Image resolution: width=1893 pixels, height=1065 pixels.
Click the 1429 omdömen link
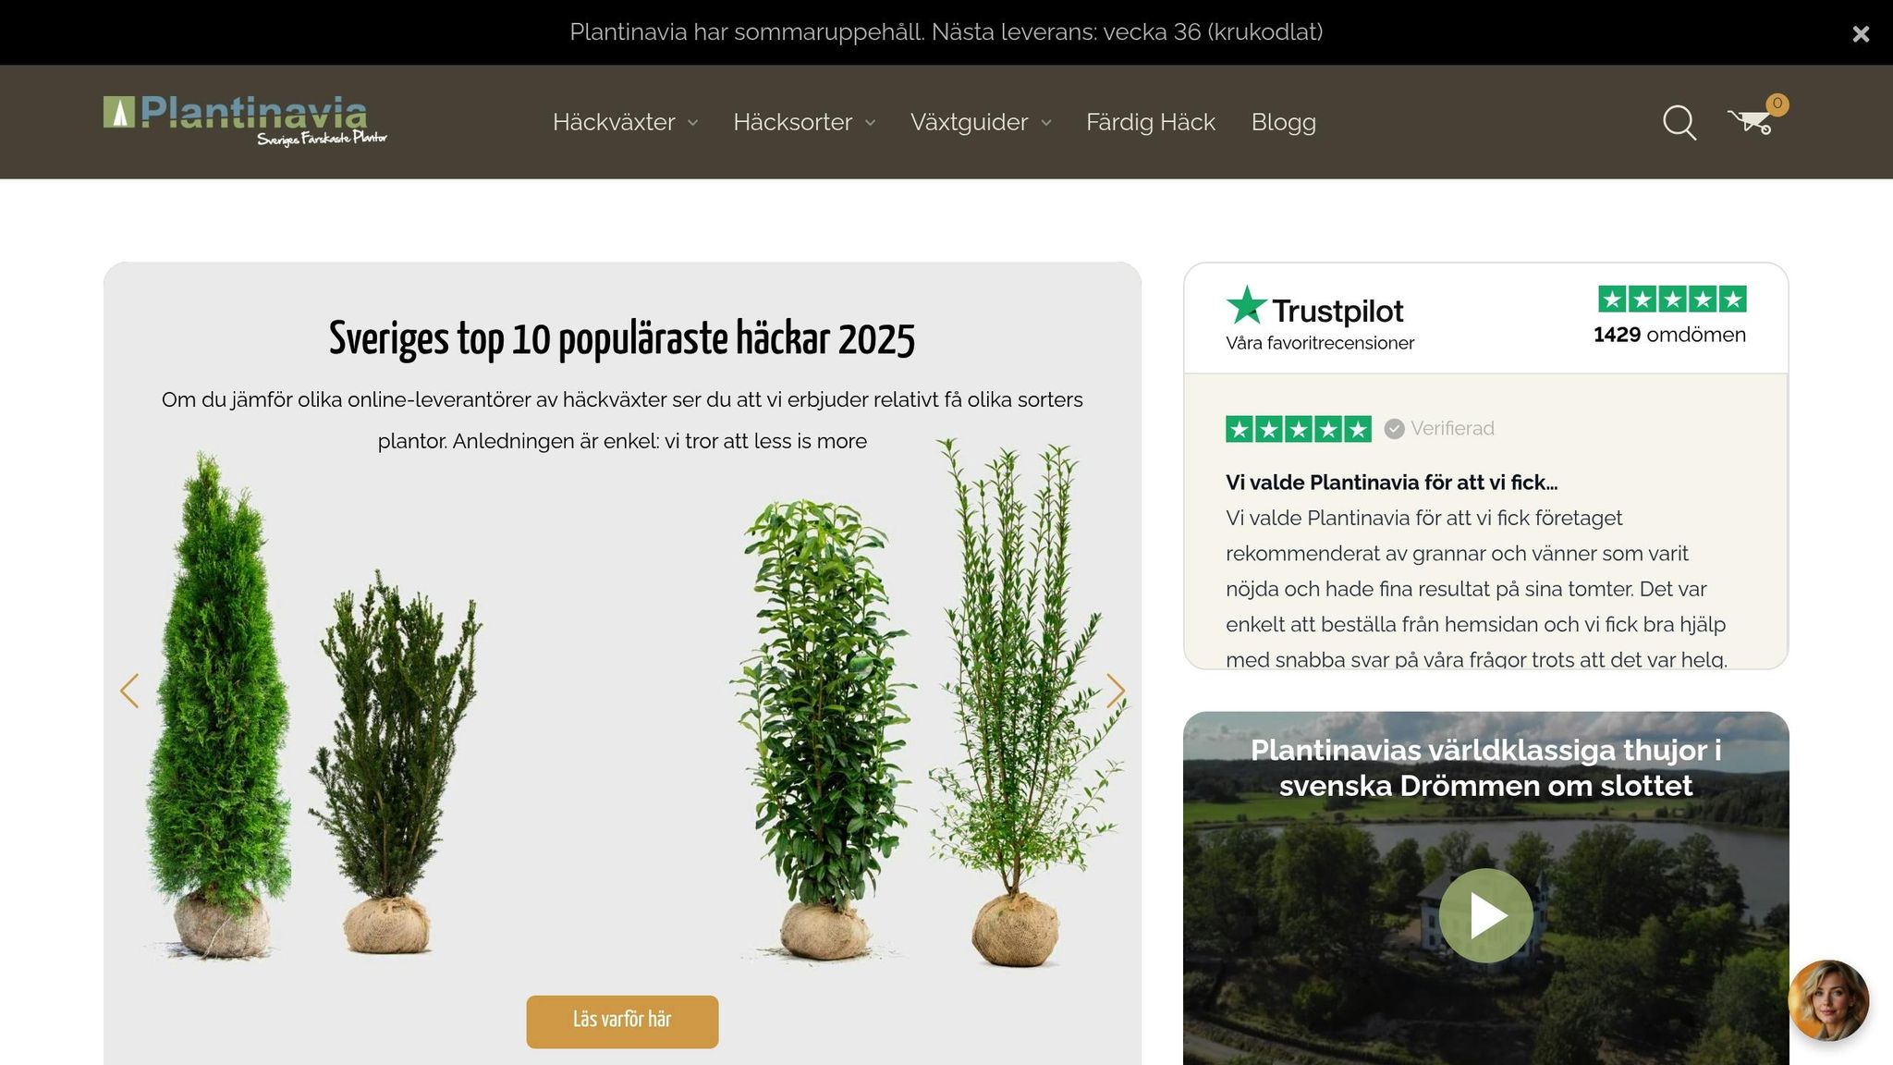click(1669, 335)
